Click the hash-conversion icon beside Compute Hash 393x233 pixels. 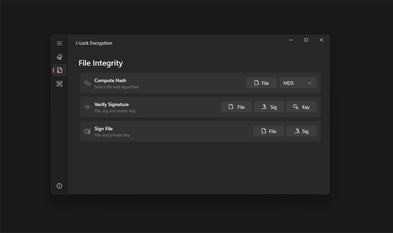pyautogui.click(x=87, y=83)
